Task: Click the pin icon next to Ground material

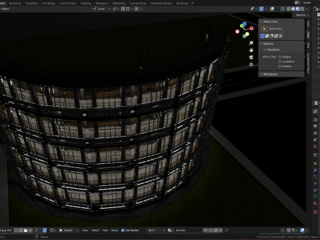Action: click(x=227, y=230)
